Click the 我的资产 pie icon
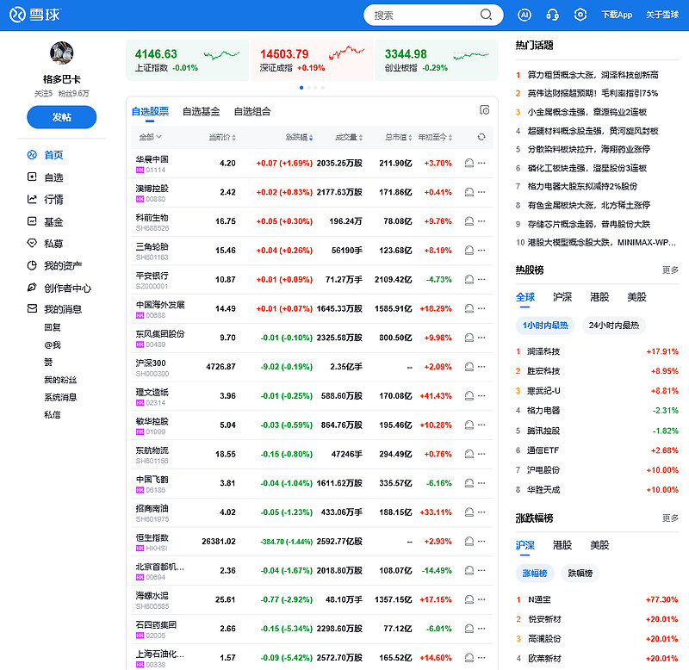This screenshot has width=689, height=670. [x=32, y=265]
